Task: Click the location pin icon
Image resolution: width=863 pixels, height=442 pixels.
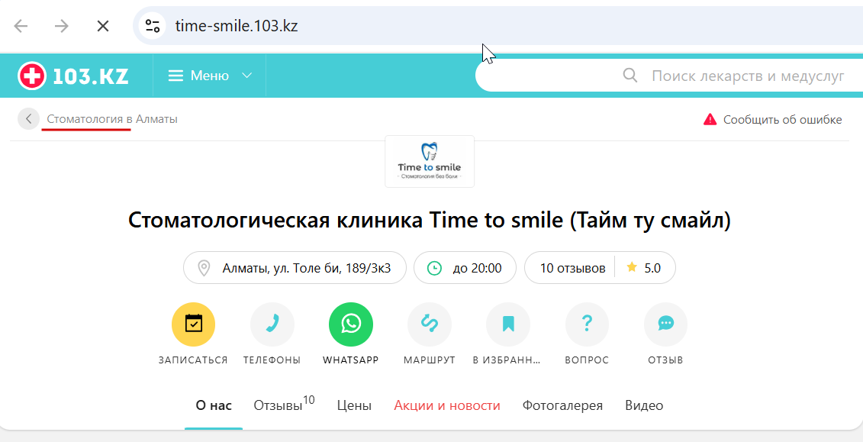Action: point(204,269)
